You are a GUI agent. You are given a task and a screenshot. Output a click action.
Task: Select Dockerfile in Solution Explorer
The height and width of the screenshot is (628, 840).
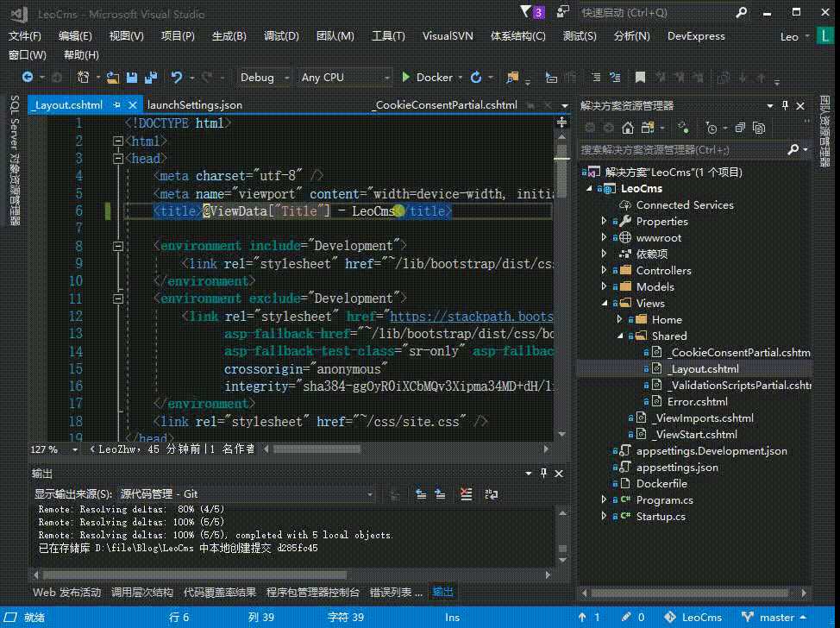coord(661,483)
